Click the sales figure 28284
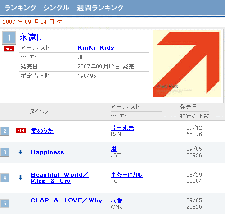This screenshot has width=225, height=214. [x=194, y=181]
